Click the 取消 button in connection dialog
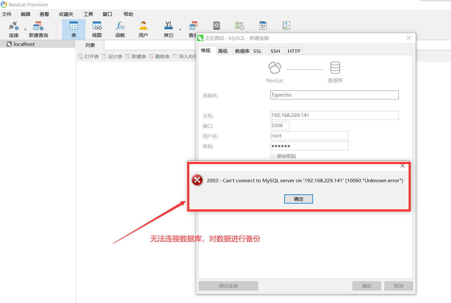The width and height of the screenshot is (451, 303). pos(399,286)
